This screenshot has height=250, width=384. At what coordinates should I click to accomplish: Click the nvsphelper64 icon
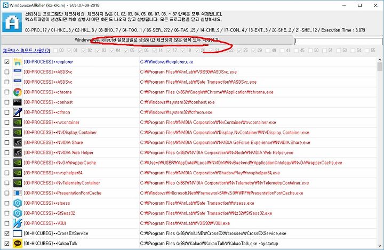(18, 173)
